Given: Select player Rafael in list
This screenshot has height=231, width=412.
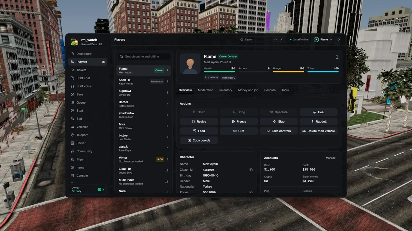Looking at the screenshot, I should [144, 104].
